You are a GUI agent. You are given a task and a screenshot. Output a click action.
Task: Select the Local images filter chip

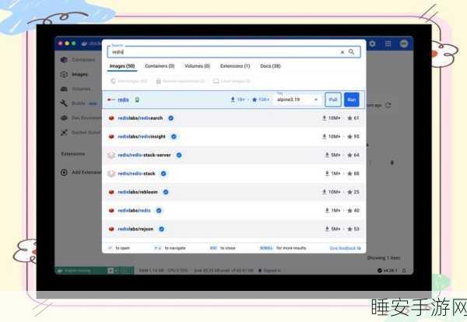(231, 81)
